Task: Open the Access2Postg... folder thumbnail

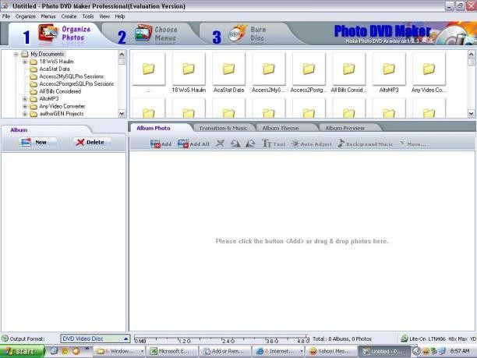Action: point(309,69)
